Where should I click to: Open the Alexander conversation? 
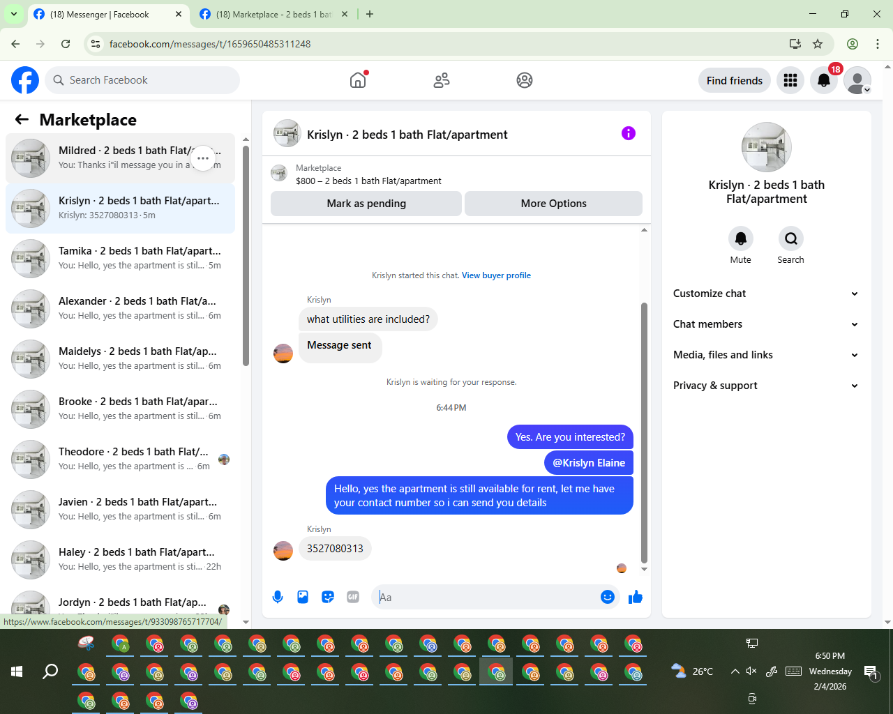pos(120,309)
